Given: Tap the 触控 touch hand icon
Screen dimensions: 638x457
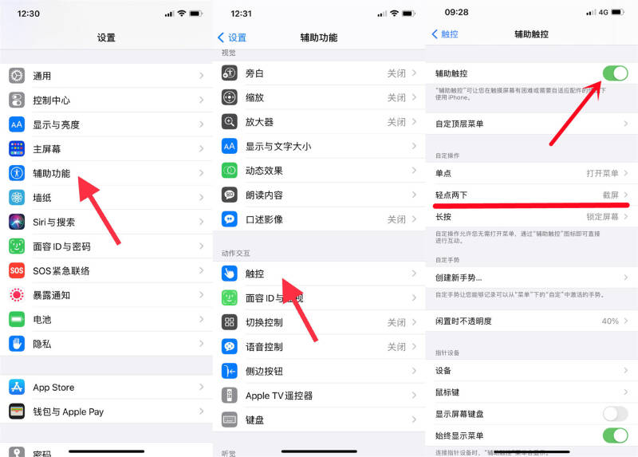Looking at the screenshot, I should coord(230,274).
